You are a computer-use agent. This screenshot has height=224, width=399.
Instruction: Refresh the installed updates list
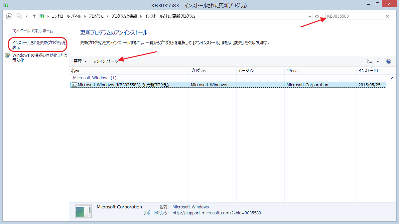(x=317, y=16)
